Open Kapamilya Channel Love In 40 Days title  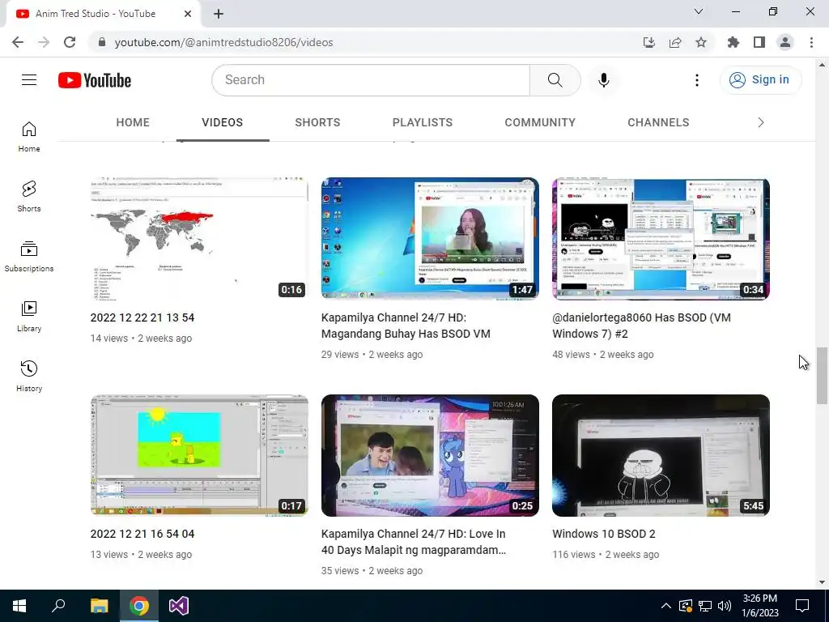point(414,542)
